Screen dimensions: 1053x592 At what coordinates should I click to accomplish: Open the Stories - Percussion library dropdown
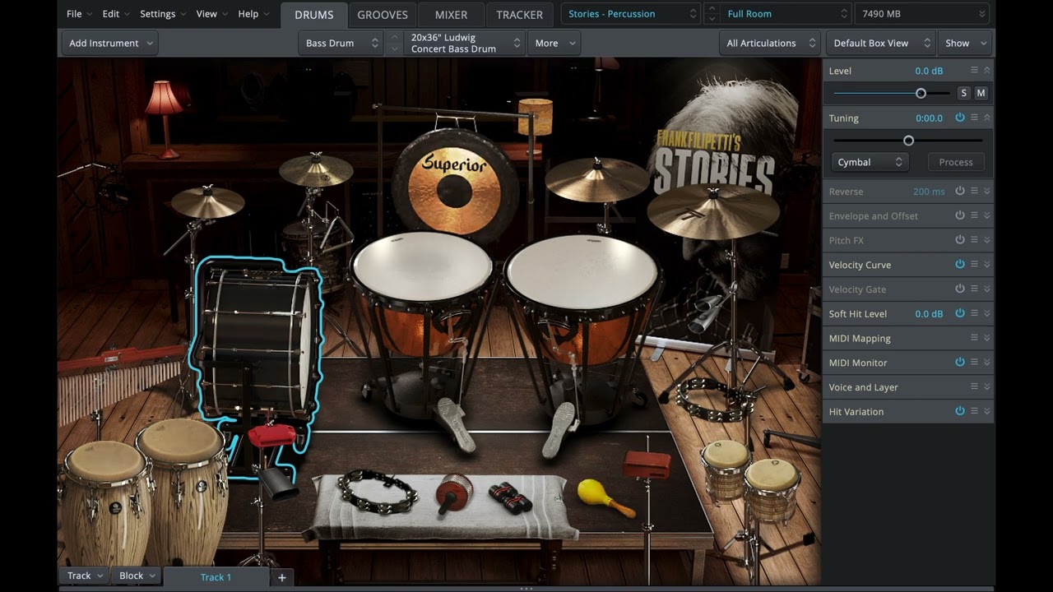[x=631, y=14]
